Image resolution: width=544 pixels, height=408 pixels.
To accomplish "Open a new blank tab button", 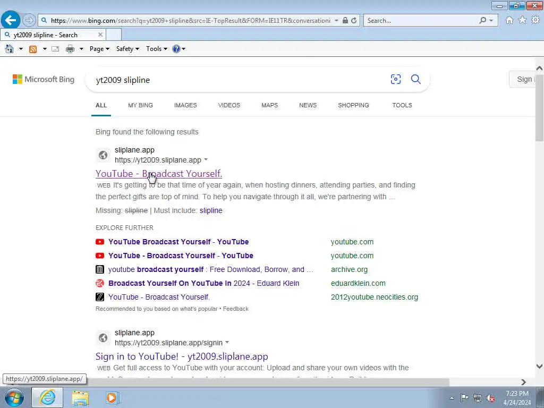I will [x=114, y=35].
